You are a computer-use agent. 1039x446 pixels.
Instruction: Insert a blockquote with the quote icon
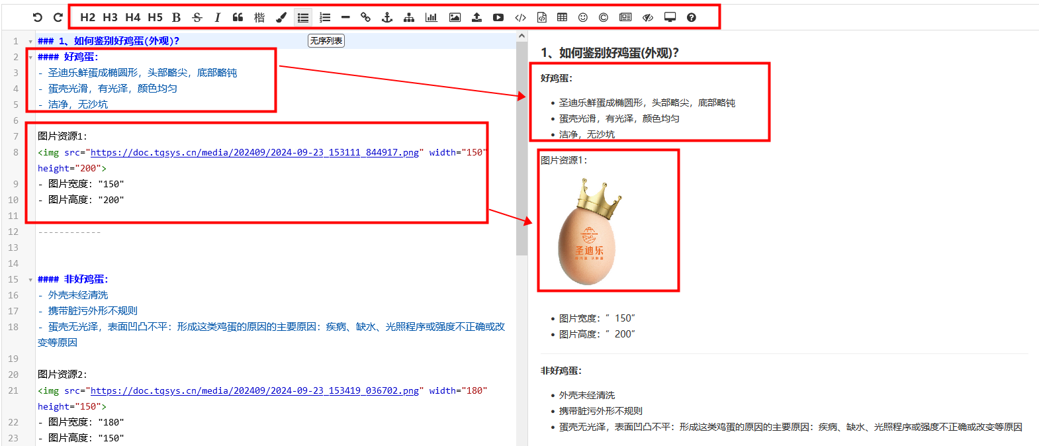pyautogui.click(x=238, y=17)
